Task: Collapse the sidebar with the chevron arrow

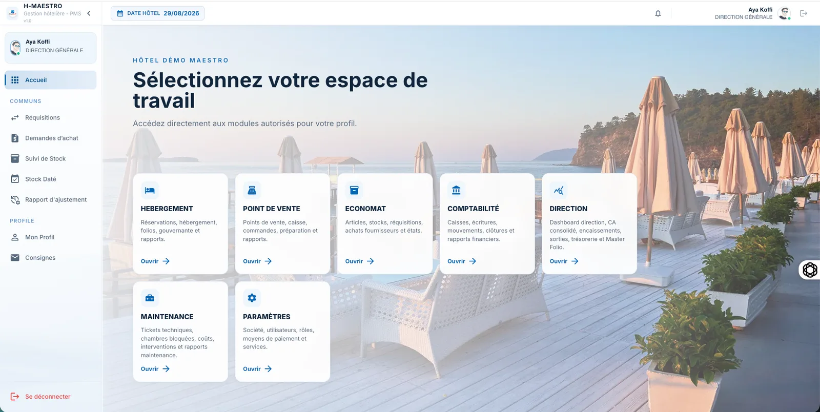Action: 89,13
